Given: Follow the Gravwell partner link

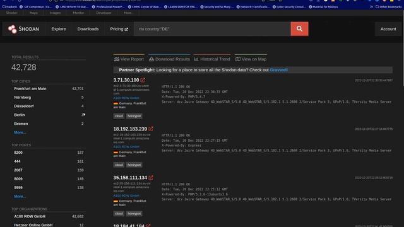Looking at the screenshot, I should 278,70.
